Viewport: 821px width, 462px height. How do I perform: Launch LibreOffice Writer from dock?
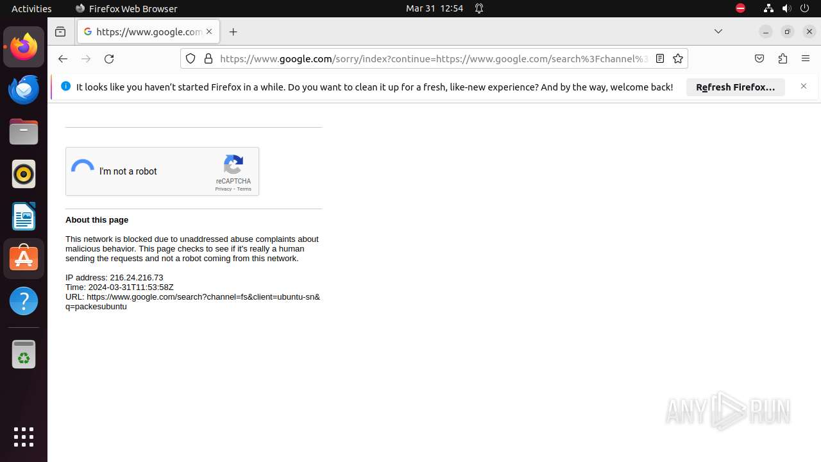(x=24, y=216)
